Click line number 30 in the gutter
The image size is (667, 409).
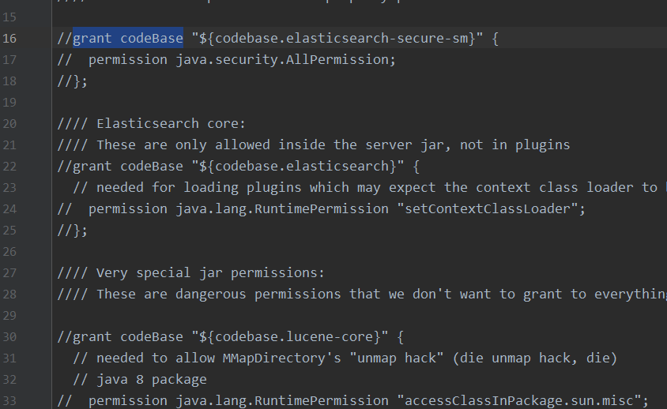[x=9, y=337]
